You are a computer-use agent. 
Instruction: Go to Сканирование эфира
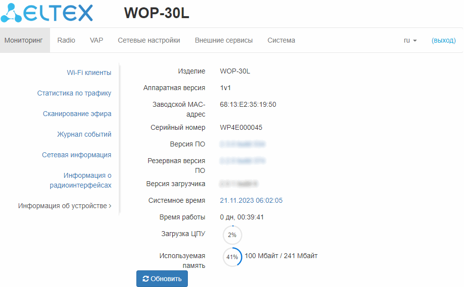pyautogui.click(x=77, y=114)
